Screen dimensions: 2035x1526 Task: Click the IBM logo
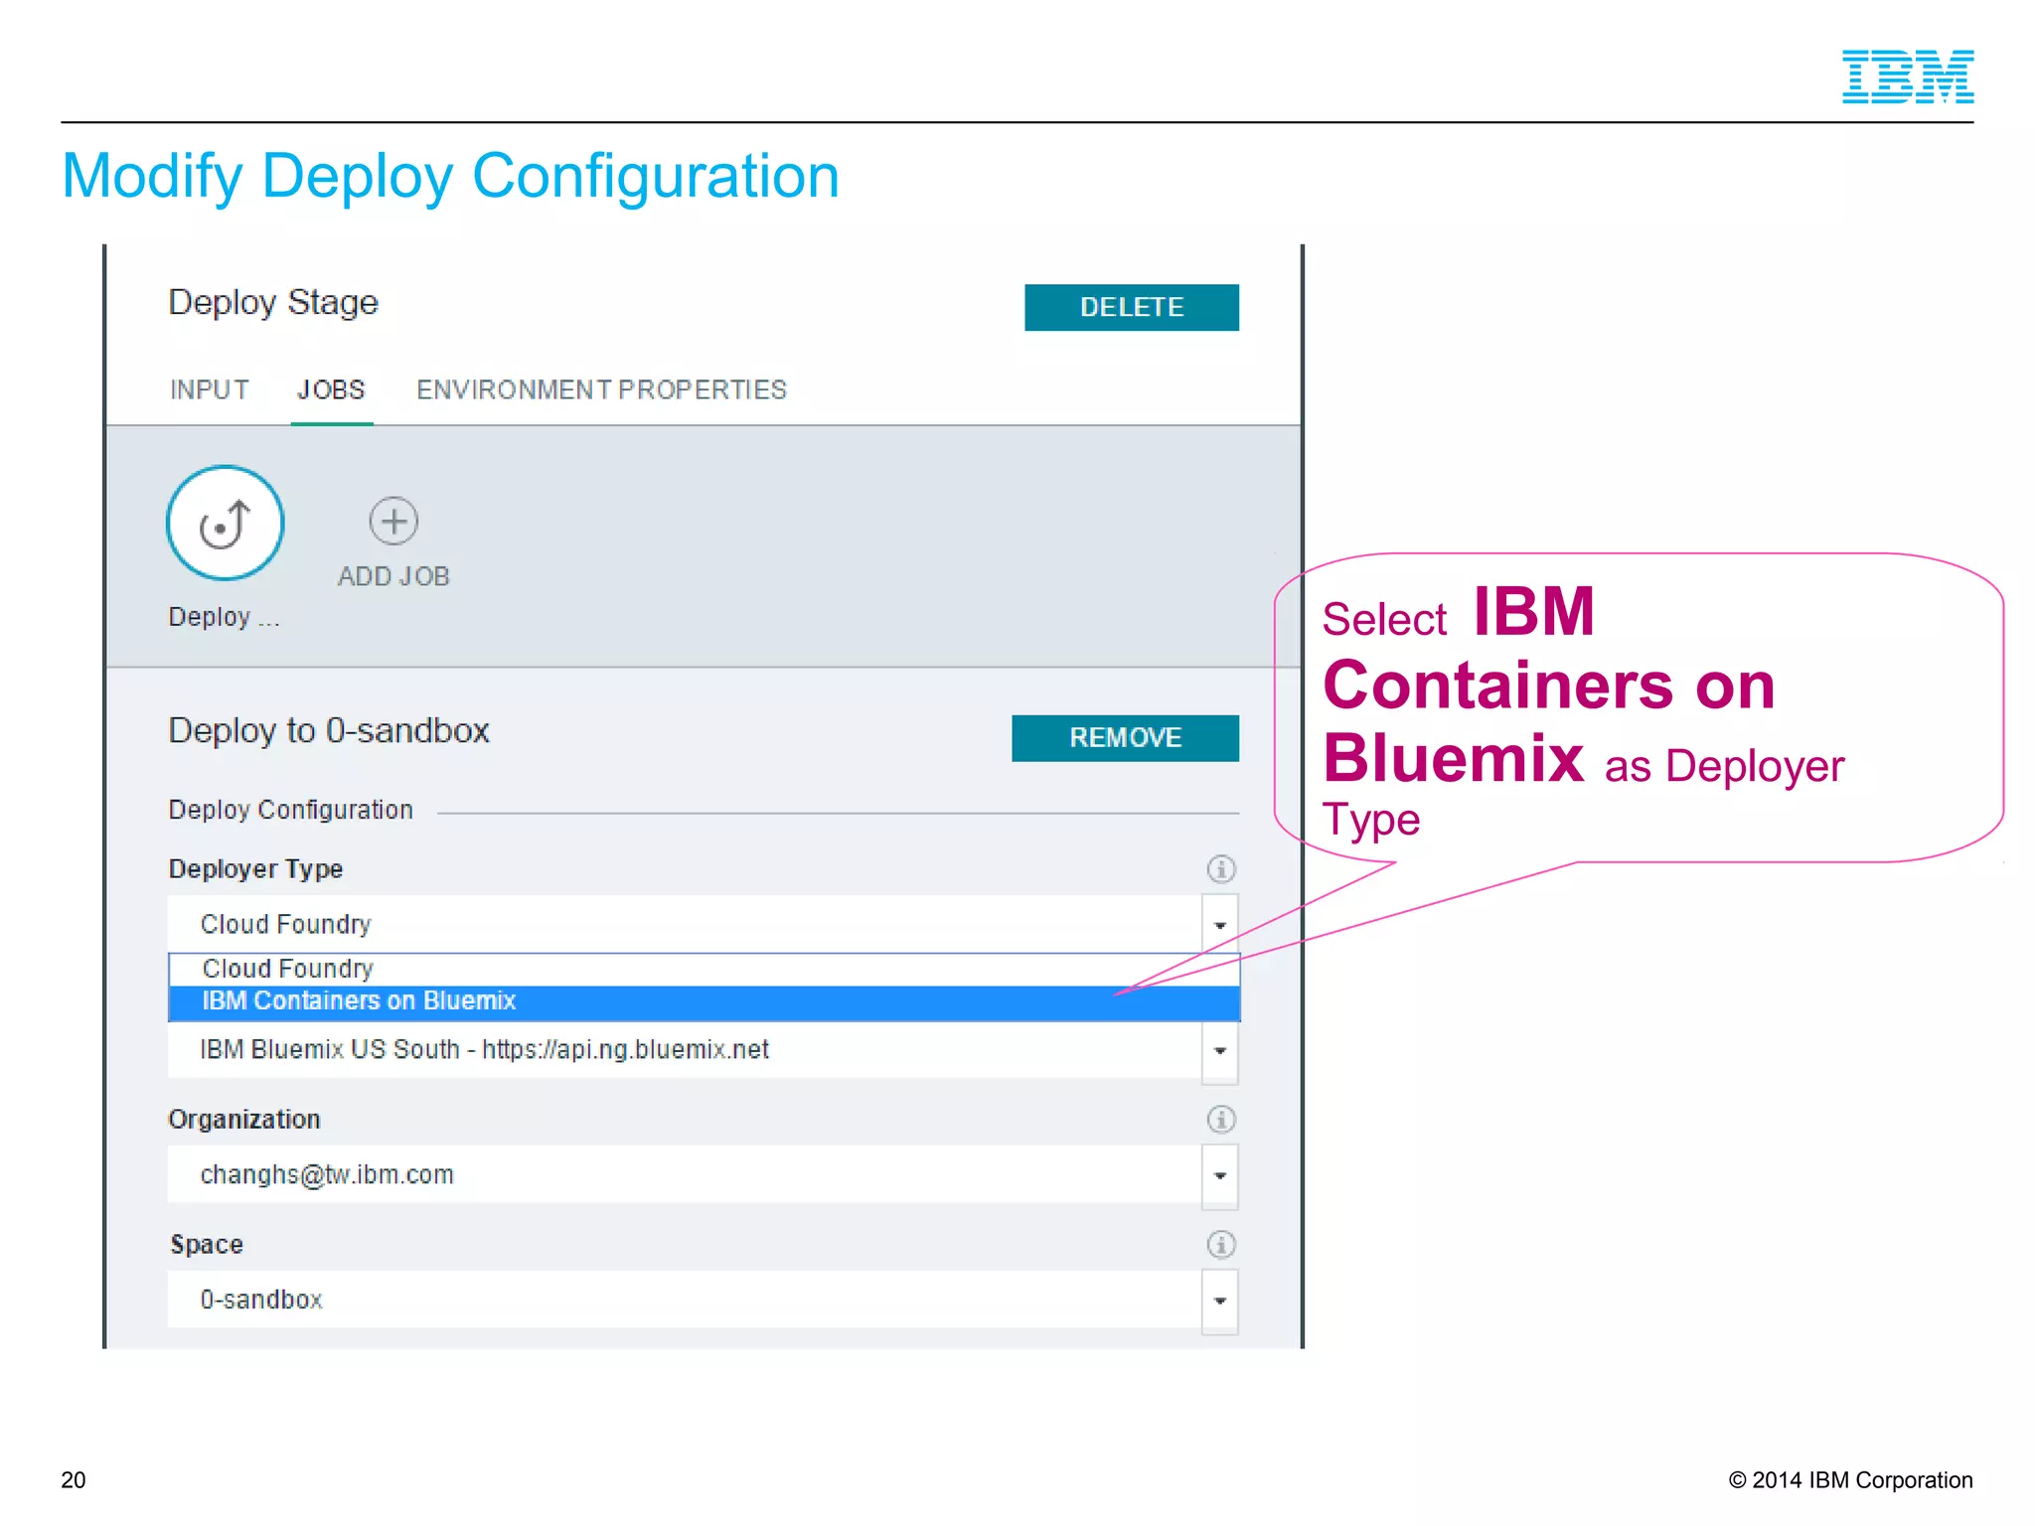click(x=1908, y=76)
